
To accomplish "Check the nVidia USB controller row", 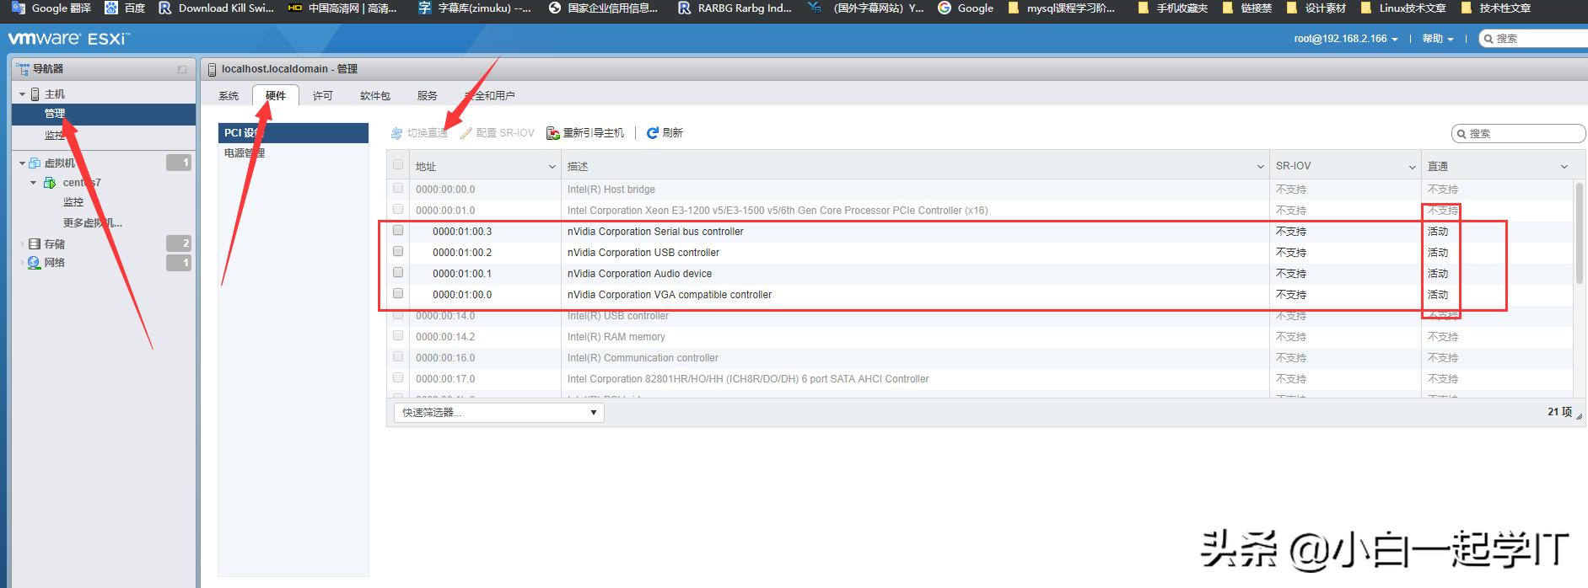I will (x=398, y=251).
